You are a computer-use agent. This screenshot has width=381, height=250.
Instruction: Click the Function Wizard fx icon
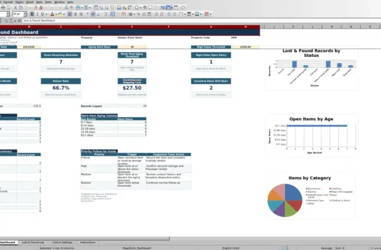click(x=7, y=21)
